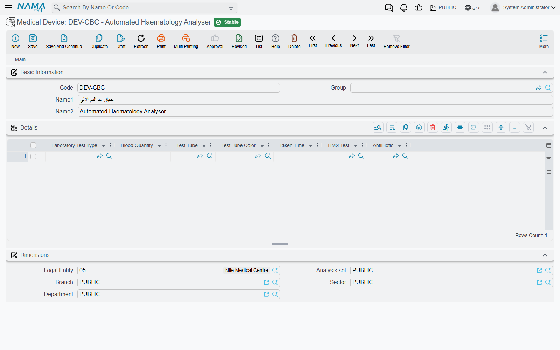Click Laboratory Test Type cell in row 1
560x350 pixels.
(80, 156)
